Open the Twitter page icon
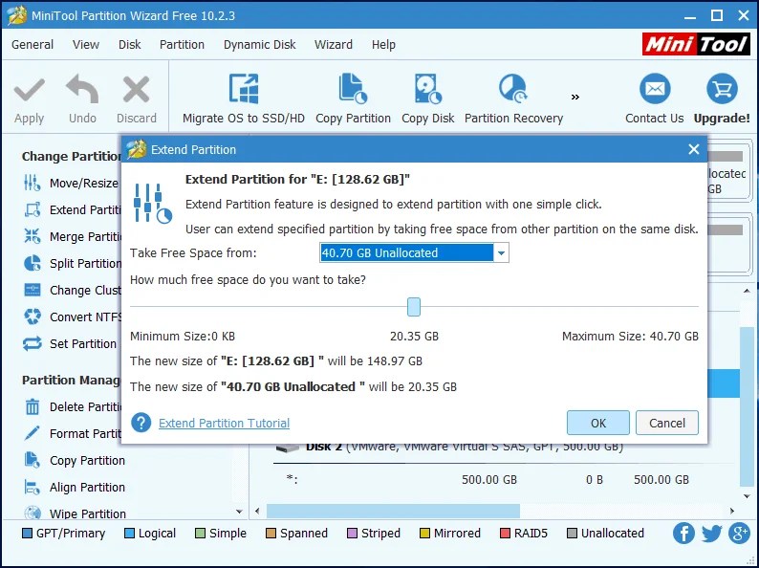759x568 pixels. click(711, 534)
